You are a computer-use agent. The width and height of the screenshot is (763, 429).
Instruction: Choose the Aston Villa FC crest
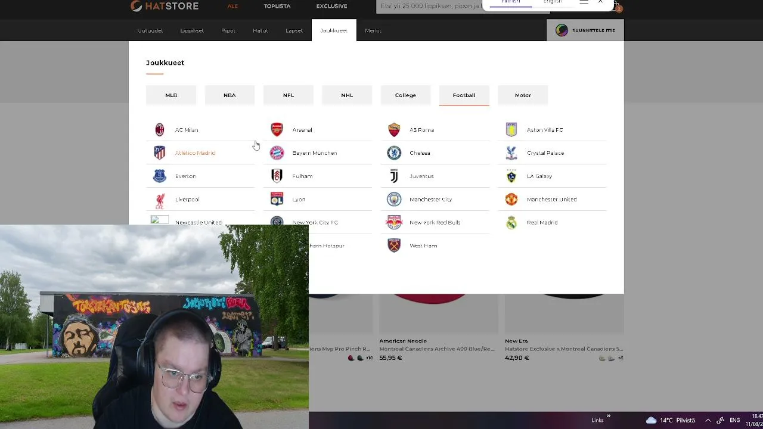[511, 130]
